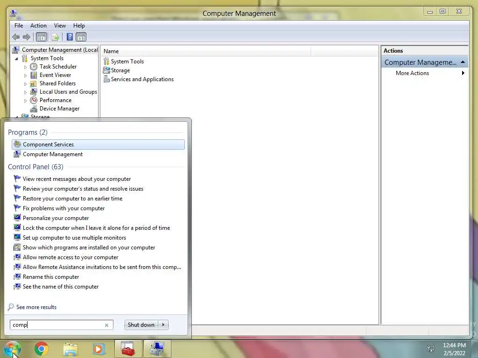Viewport: 478px width, 358px height.
Task: Open Windows Explorer folder taskbar icon
Action: (x=70, y=349)
